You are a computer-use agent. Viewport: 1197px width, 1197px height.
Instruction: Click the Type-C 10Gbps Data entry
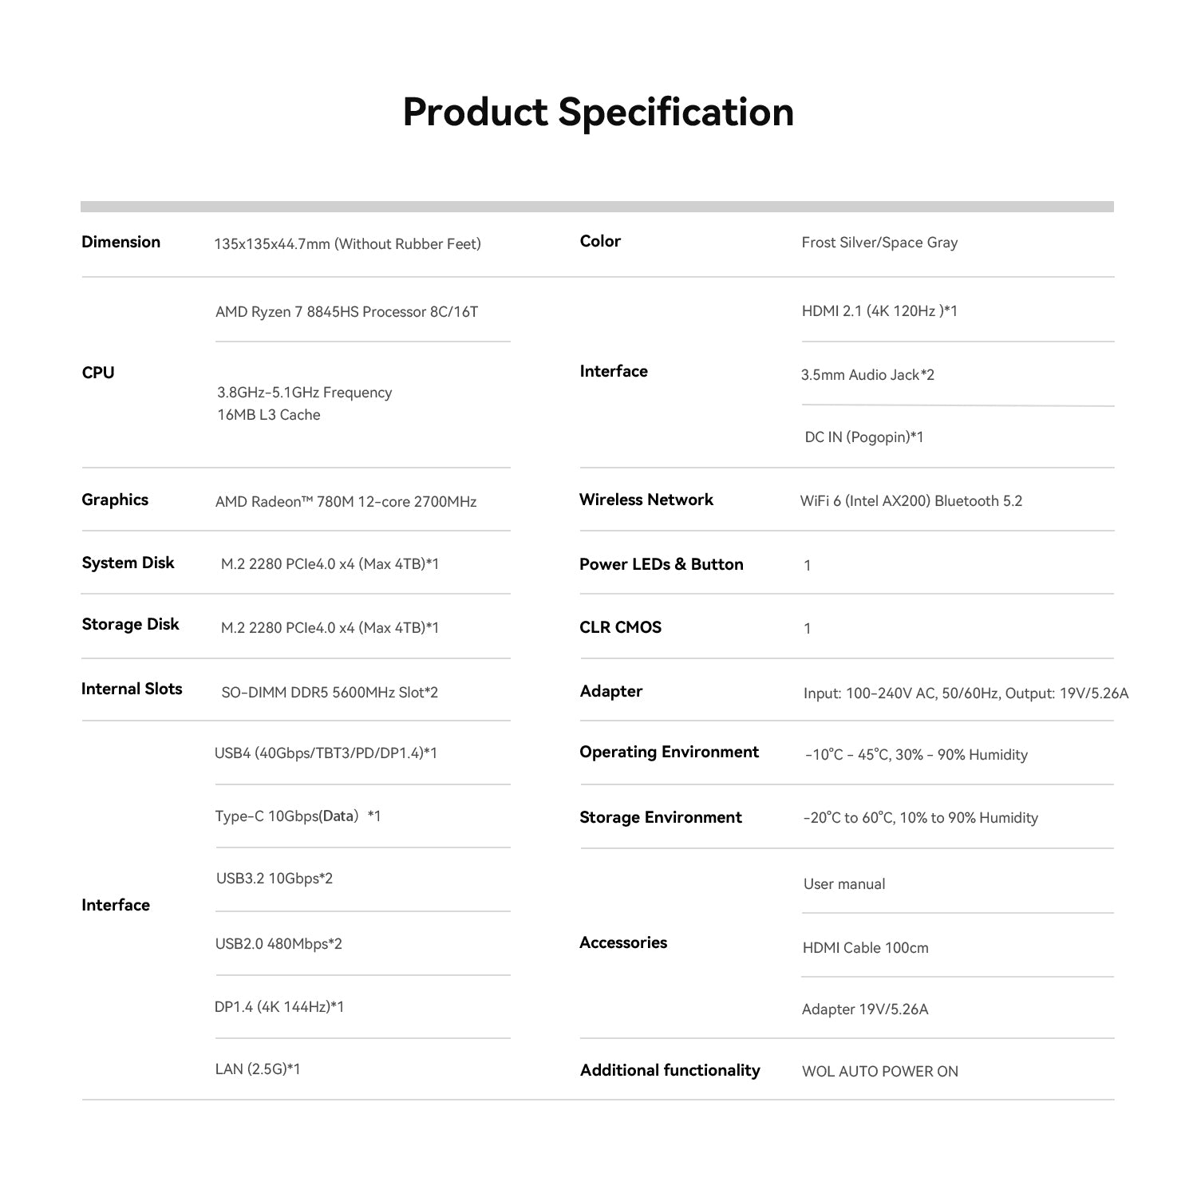coord(298,816)
